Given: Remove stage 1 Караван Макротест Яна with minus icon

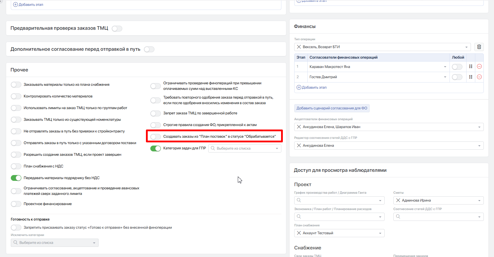Looking at the screenshot, I should (x=479, y=67).
